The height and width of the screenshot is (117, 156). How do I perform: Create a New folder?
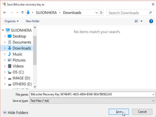point(33,21)
